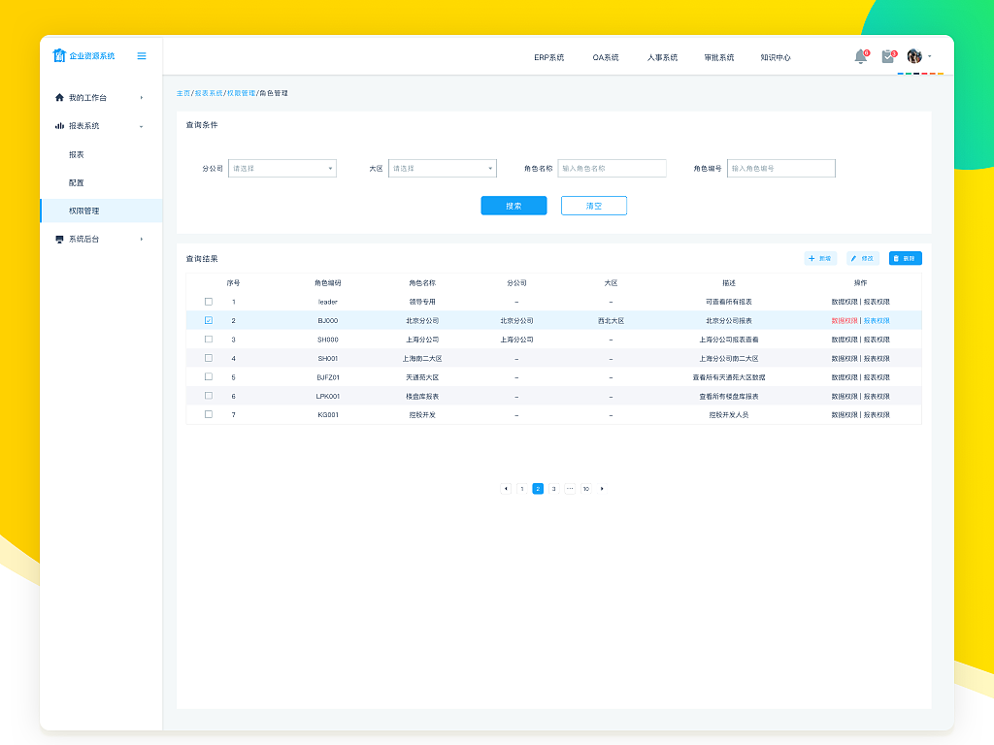Go to previous page arrow in pagination
The height and width of the screenshot is (745, 994).
coord(506,489)
